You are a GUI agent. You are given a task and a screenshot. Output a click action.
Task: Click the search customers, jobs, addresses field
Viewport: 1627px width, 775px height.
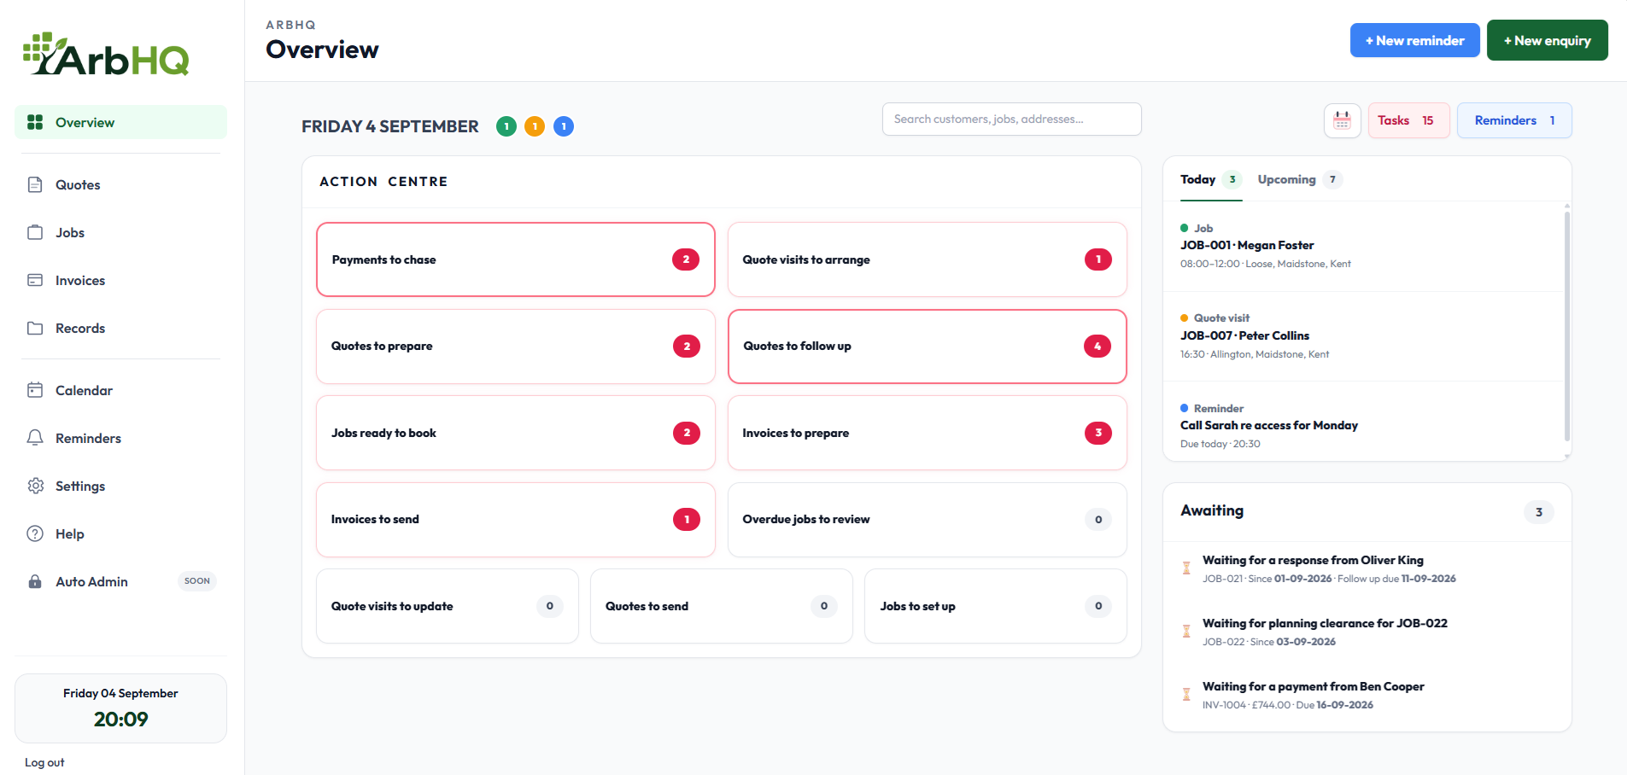[1012, 119]
